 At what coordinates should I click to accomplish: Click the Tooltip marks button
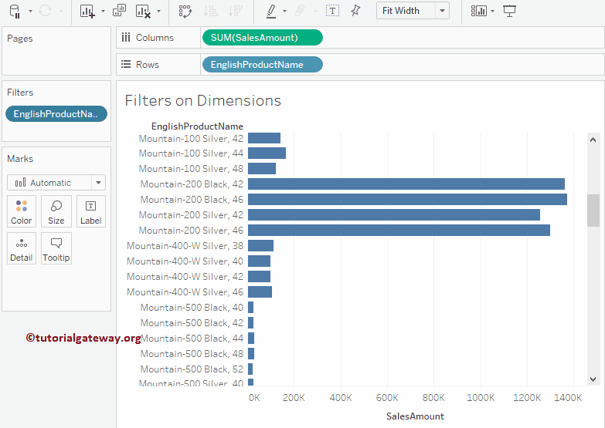(x=56, y=248)
